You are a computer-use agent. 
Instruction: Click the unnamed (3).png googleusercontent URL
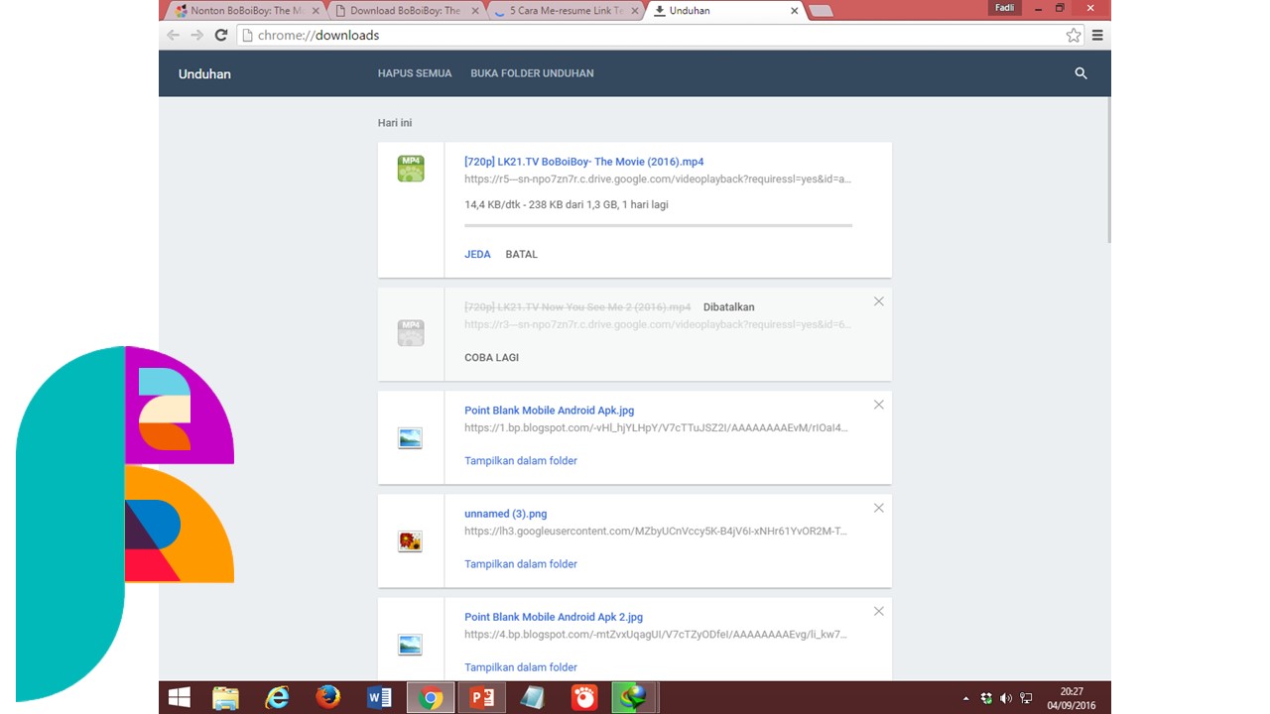pos(656,532)
